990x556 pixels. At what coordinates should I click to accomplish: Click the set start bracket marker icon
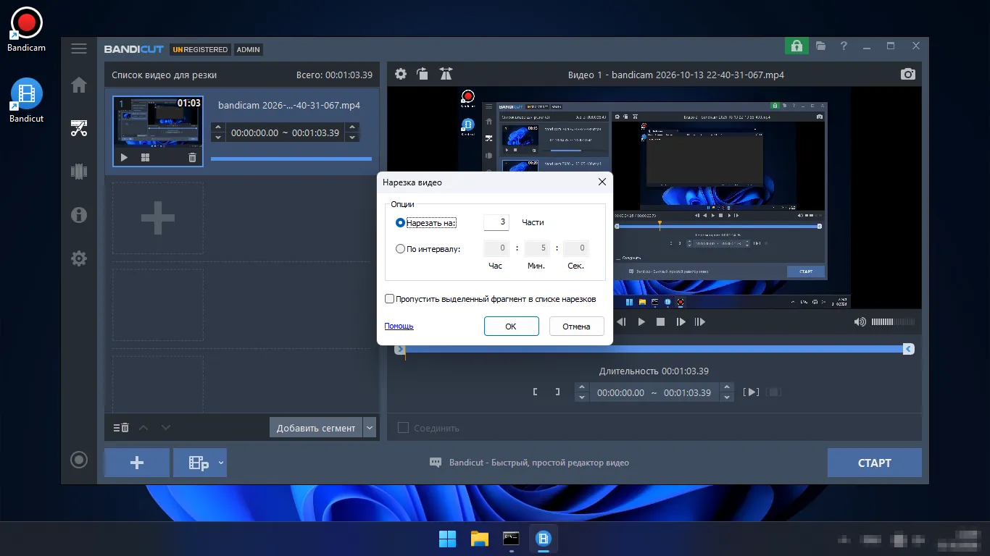point(535,392)
